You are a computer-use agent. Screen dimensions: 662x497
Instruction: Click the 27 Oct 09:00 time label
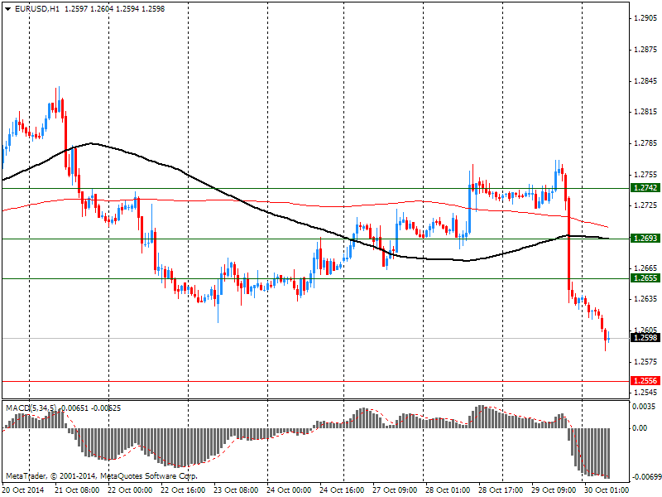395,490
